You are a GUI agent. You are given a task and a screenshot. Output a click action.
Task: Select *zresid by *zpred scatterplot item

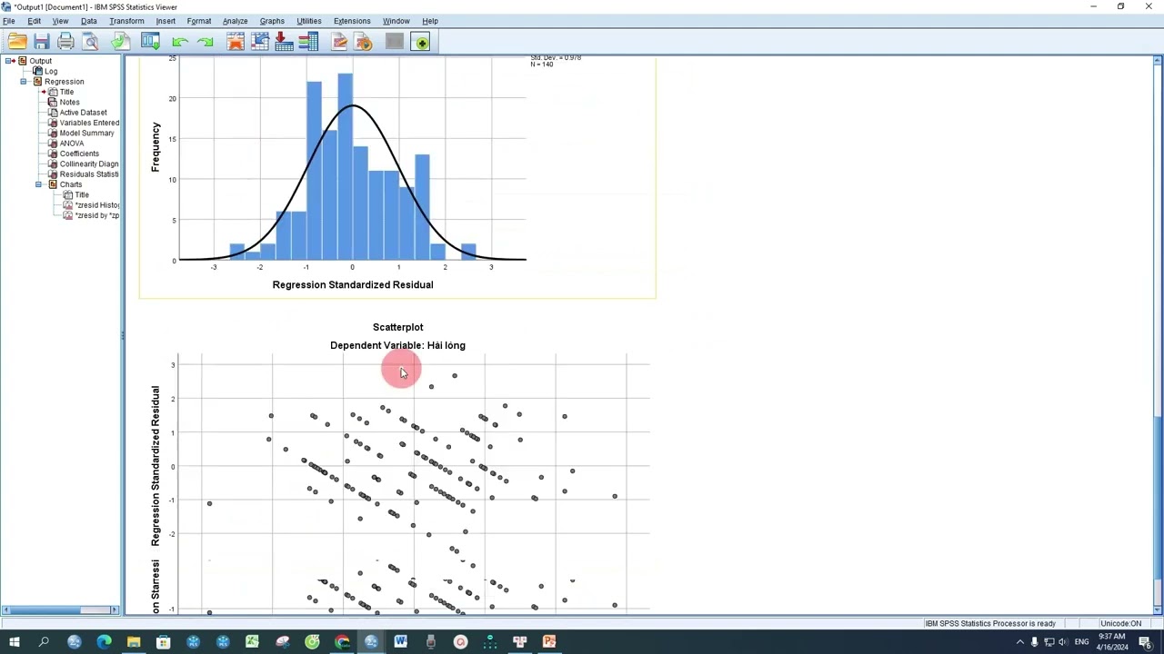[x=97, y=215]
